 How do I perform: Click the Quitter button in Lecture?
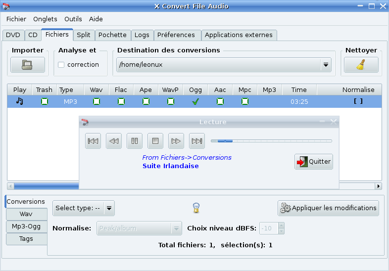point(314,162)
